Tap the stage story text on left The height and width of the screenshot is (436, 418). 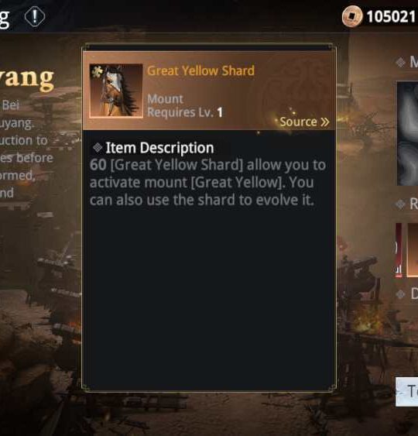pos(26,149)
